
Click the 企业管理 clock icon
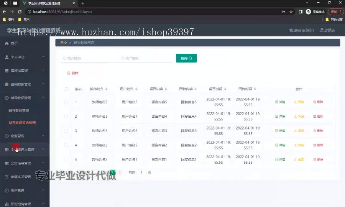click(x=7, y=136)
